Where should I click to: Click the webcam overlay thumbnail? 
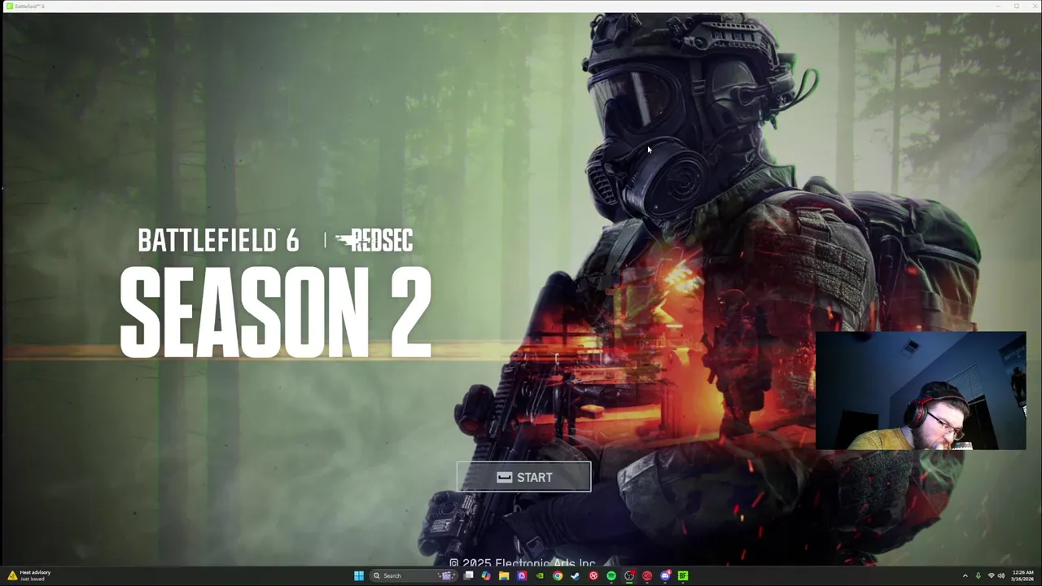coord(921,391)
